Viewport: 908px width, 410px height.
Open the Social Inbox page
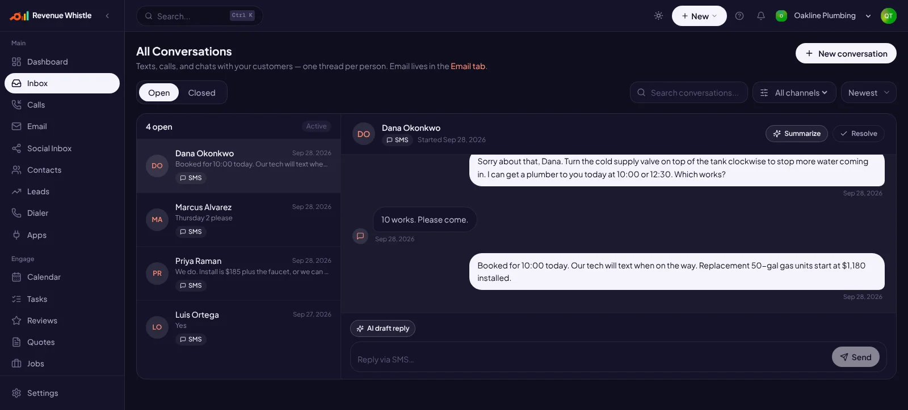point(62,148)
